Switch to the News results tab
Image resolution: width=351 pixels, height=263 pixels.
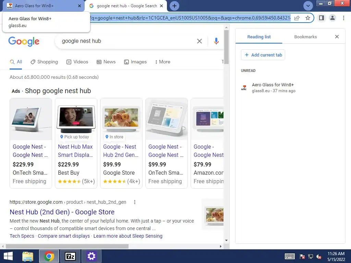tap(106, 62)
